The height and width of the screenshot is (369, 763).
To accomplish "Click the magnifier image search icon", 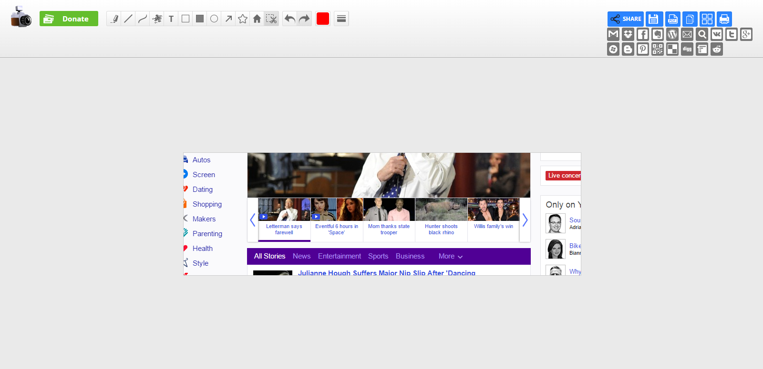I will [702, 34].
